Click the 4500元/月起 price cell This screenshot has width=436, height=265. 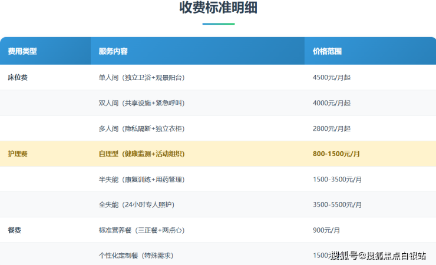click(x=332, y=77)
